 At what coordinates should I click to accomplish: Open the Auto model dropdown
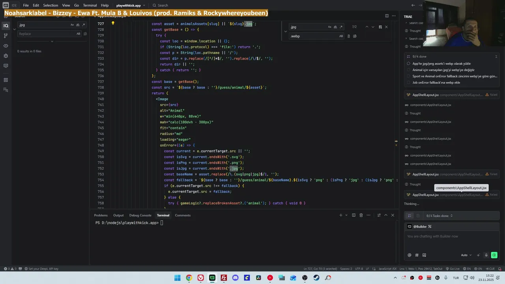click(x=466, y=255)
